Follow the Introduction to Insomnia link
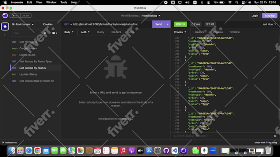 (115, 119)
